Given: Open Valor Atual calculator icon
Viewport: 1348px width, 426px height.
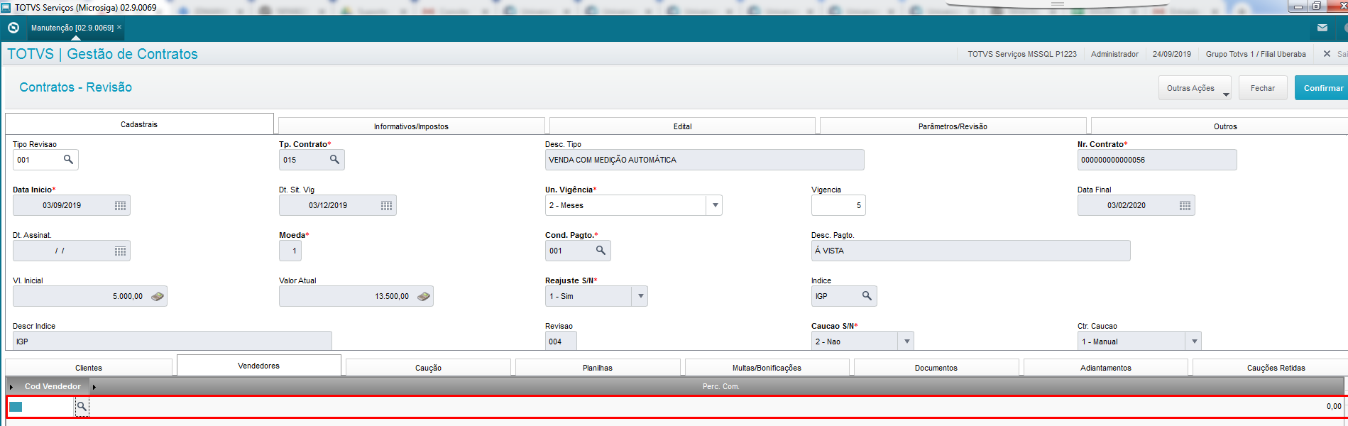Looking at the screenshot, I should [424, 296].
